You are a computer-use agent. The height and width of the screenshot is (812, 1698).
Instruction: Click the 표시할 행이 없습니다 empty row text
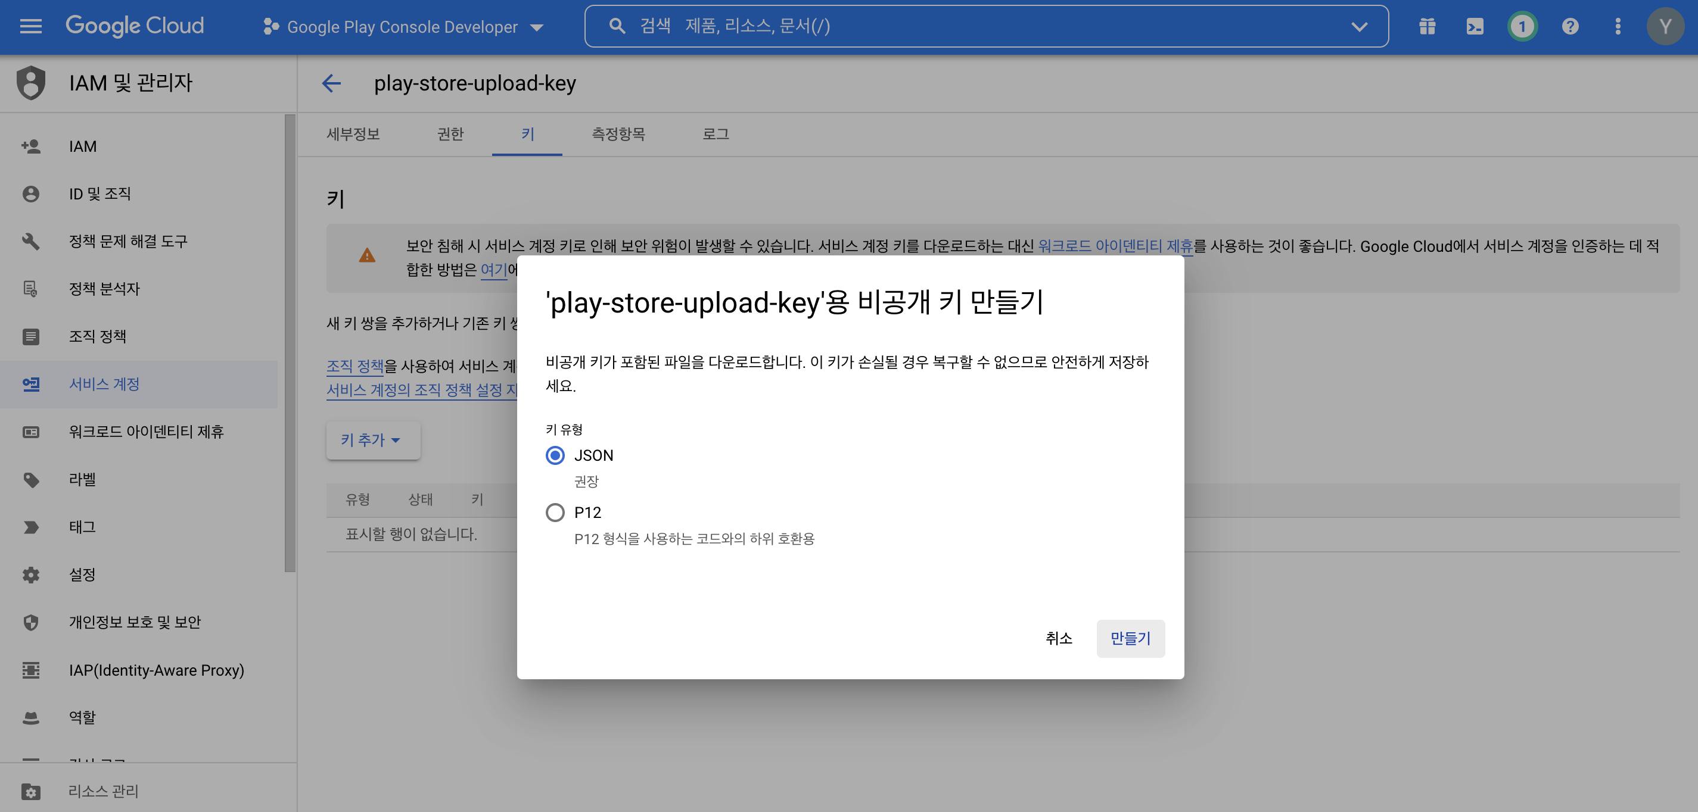[411, 534]
